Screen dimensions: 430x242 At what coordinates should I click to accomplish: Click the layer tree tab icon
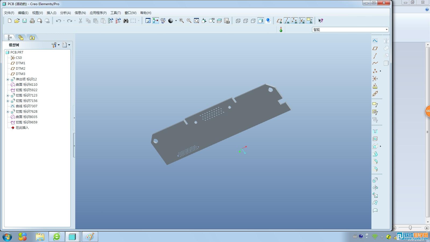tap(21, 38)
